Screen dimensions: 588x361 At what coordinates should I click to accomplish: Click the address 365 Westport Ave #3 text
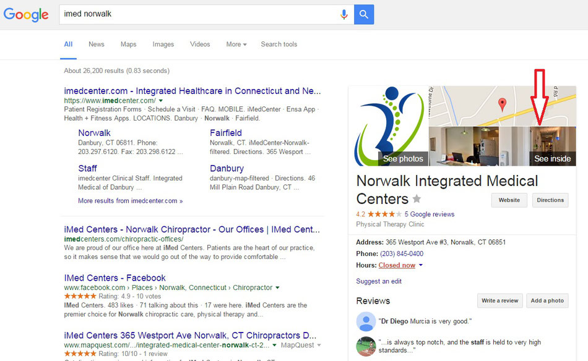(x=446, y=242)
